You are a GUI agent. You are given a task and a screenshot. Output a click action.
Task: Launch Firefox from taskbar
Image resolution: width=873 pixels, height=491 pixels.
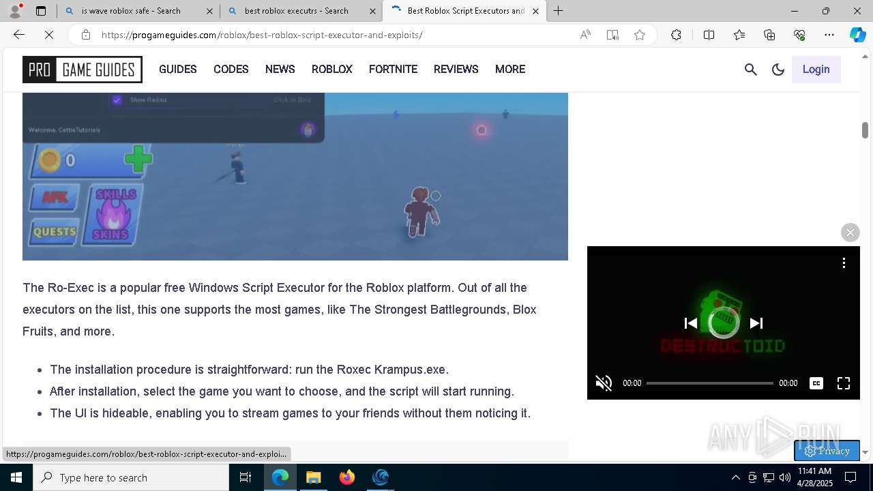click(347, 477)
